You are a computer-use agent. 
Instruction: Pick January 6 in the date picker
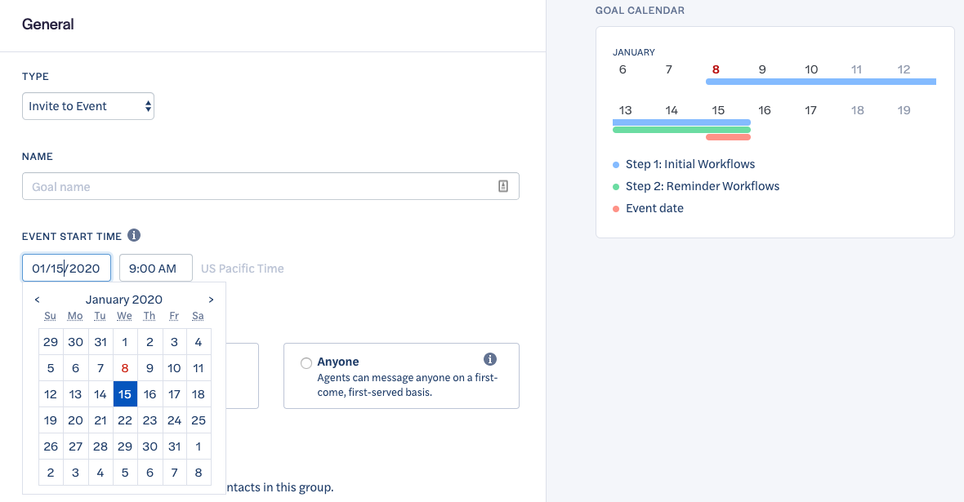coord(76,368)
